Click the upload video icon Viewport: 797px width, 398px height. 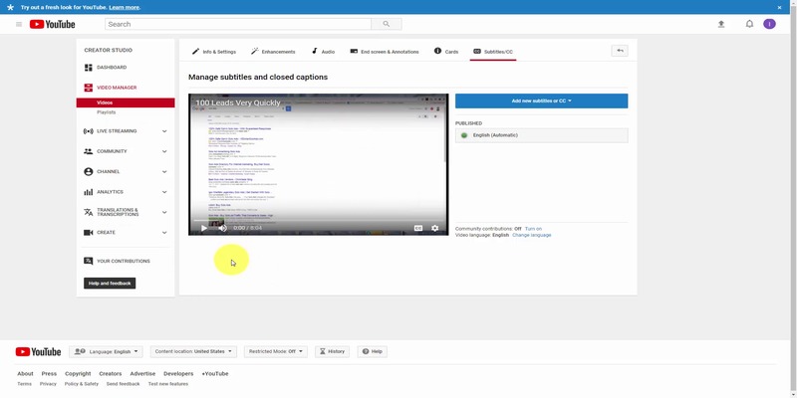(721, 24)
